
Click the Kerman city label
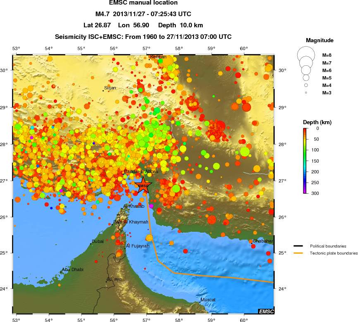(x=158, y=57)
